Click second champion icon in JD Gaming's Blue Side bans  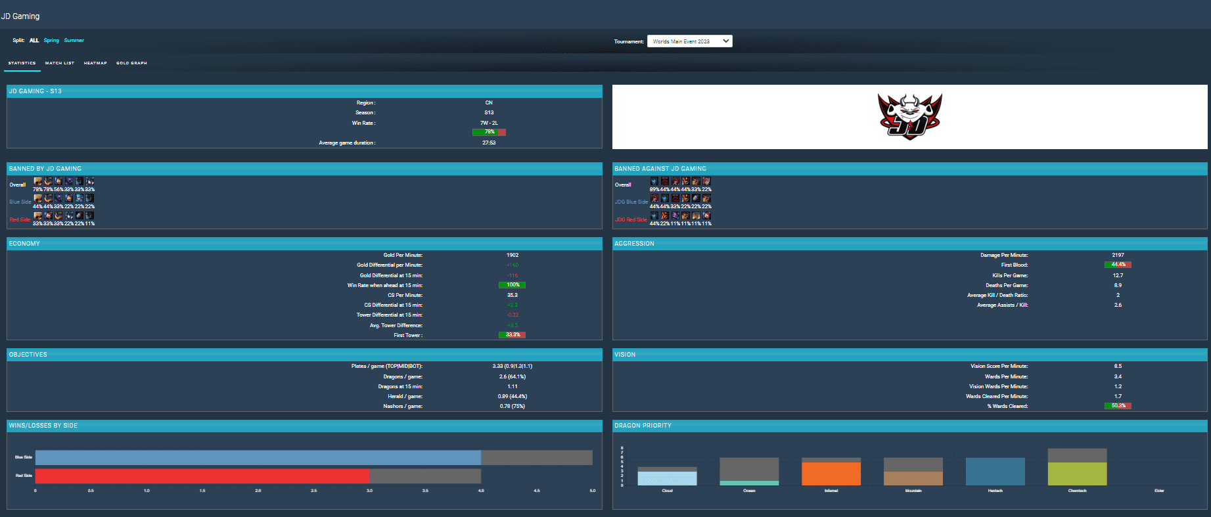(48, 198)
